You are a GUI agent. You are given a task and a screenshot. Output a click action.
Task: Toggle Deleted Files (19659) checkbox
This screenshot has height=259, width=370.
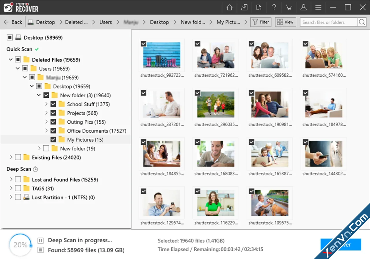pos(18,60)
